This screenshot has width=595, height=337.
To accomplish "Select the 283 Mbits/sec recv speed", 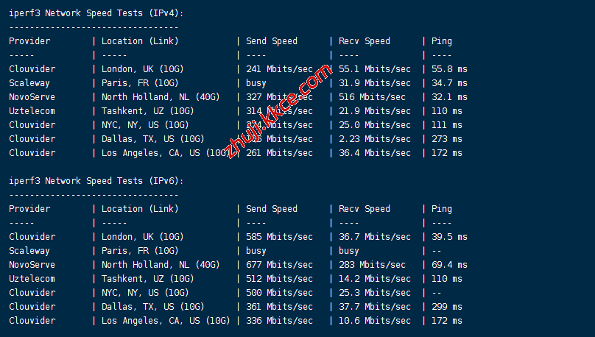I will coord(372,265).
